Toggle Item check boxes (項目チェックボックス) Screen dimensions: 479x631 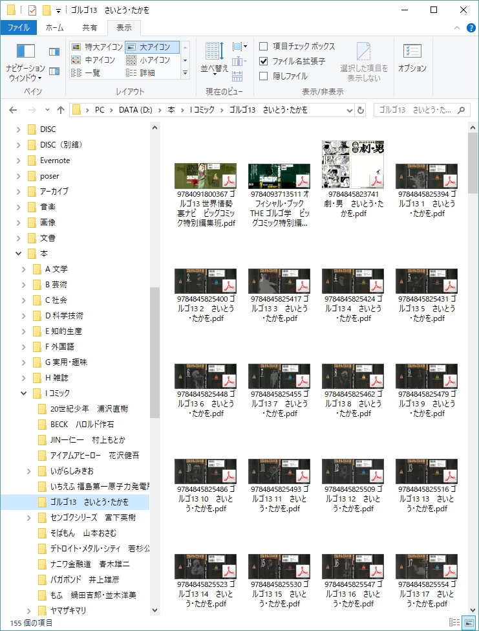297,47
